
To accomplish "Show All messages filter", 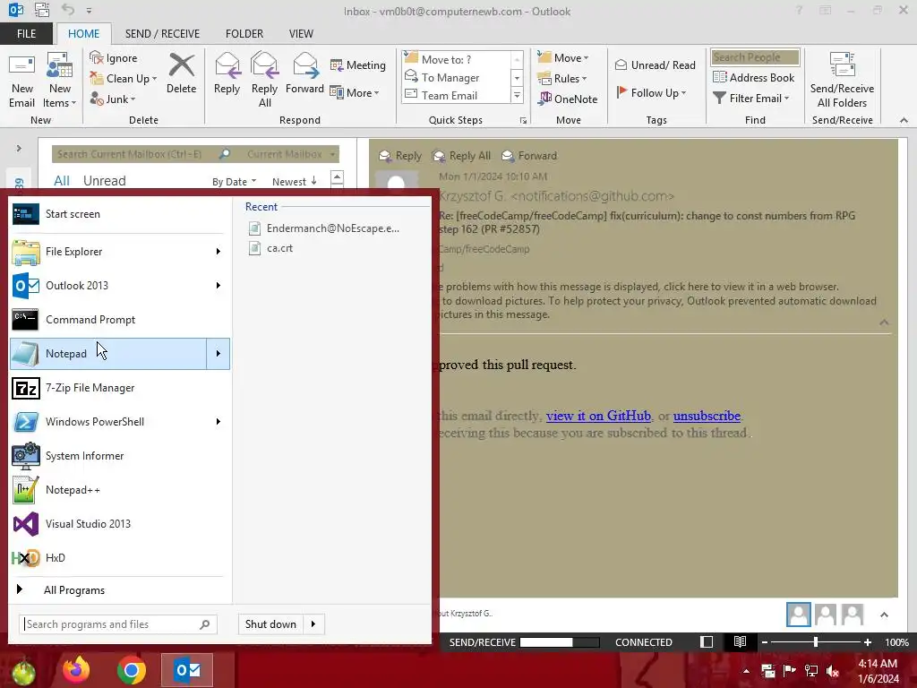I will [x=62, y=181].
